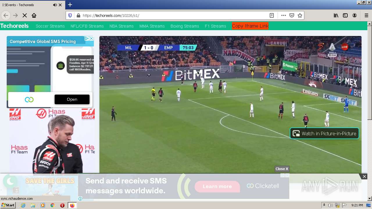Viewport: 372px width, 209px height.
Task: Click Watch in Picture-in-Picture button
Action: coord(324,134)
